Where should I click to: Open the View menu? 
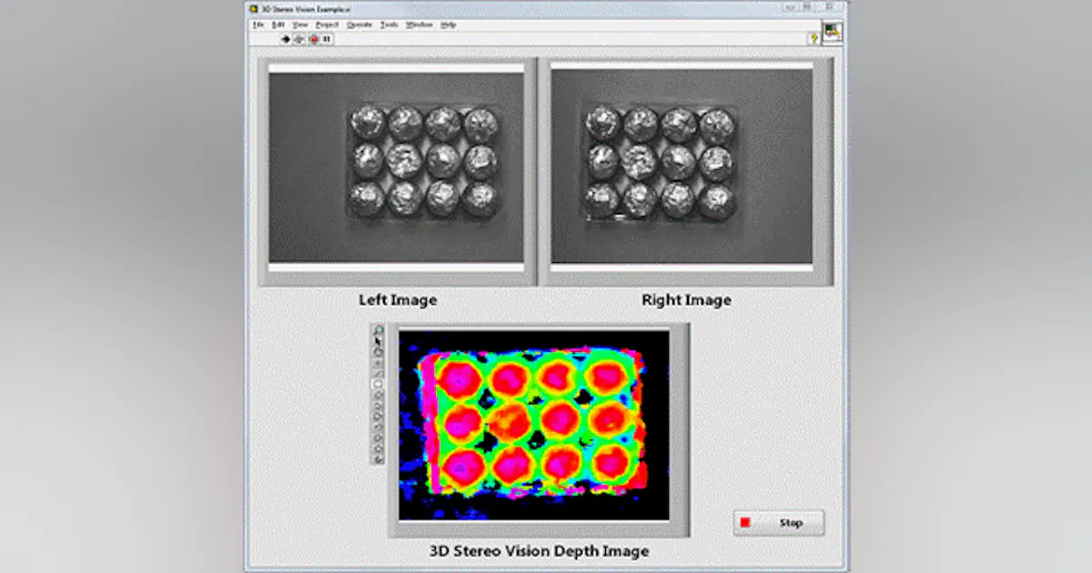tap(300, 25)
